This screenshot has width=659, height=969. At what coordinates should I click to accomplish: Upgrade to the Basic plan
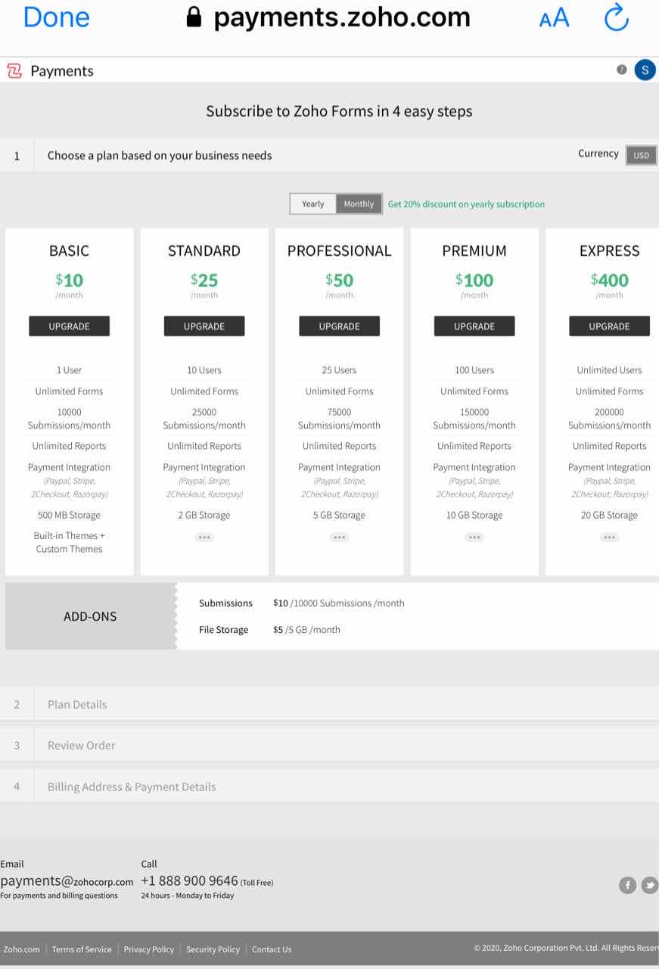click(x=70, y=326)
